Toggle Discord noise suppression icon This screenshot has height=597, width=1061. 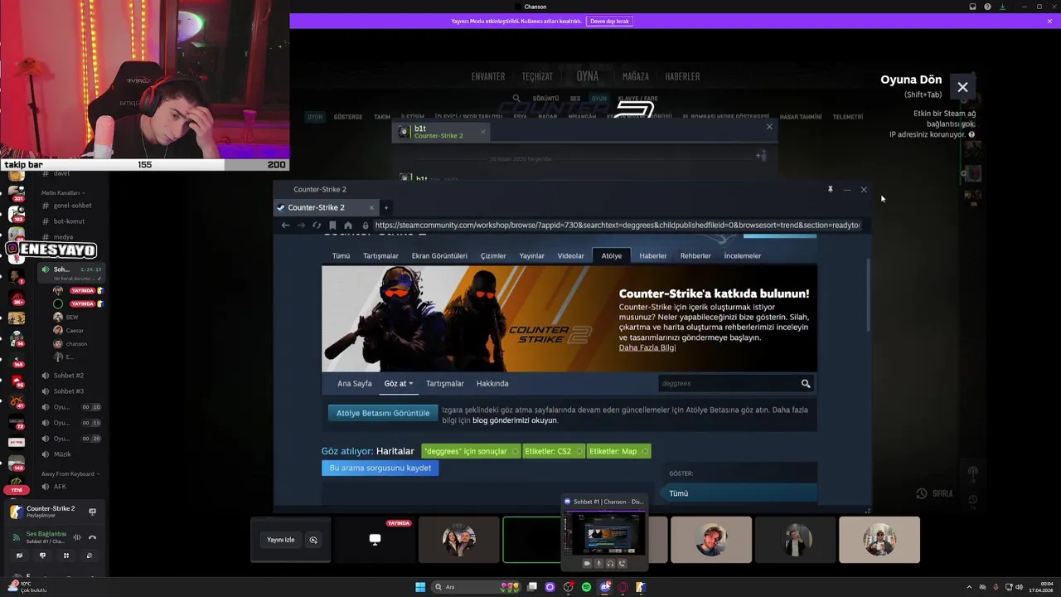(x=77, y=537)
